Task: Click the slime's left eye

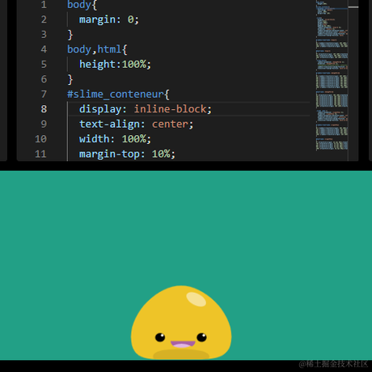Action: click(160, 337)
